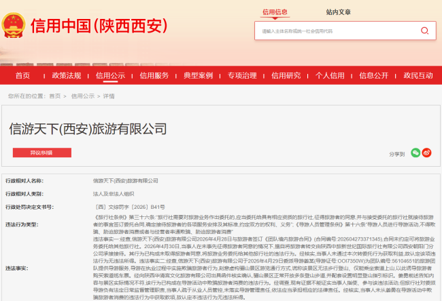442x301 pixels.
Task: Click the 行政相对人名称 label
Action: tap(24, 181)
